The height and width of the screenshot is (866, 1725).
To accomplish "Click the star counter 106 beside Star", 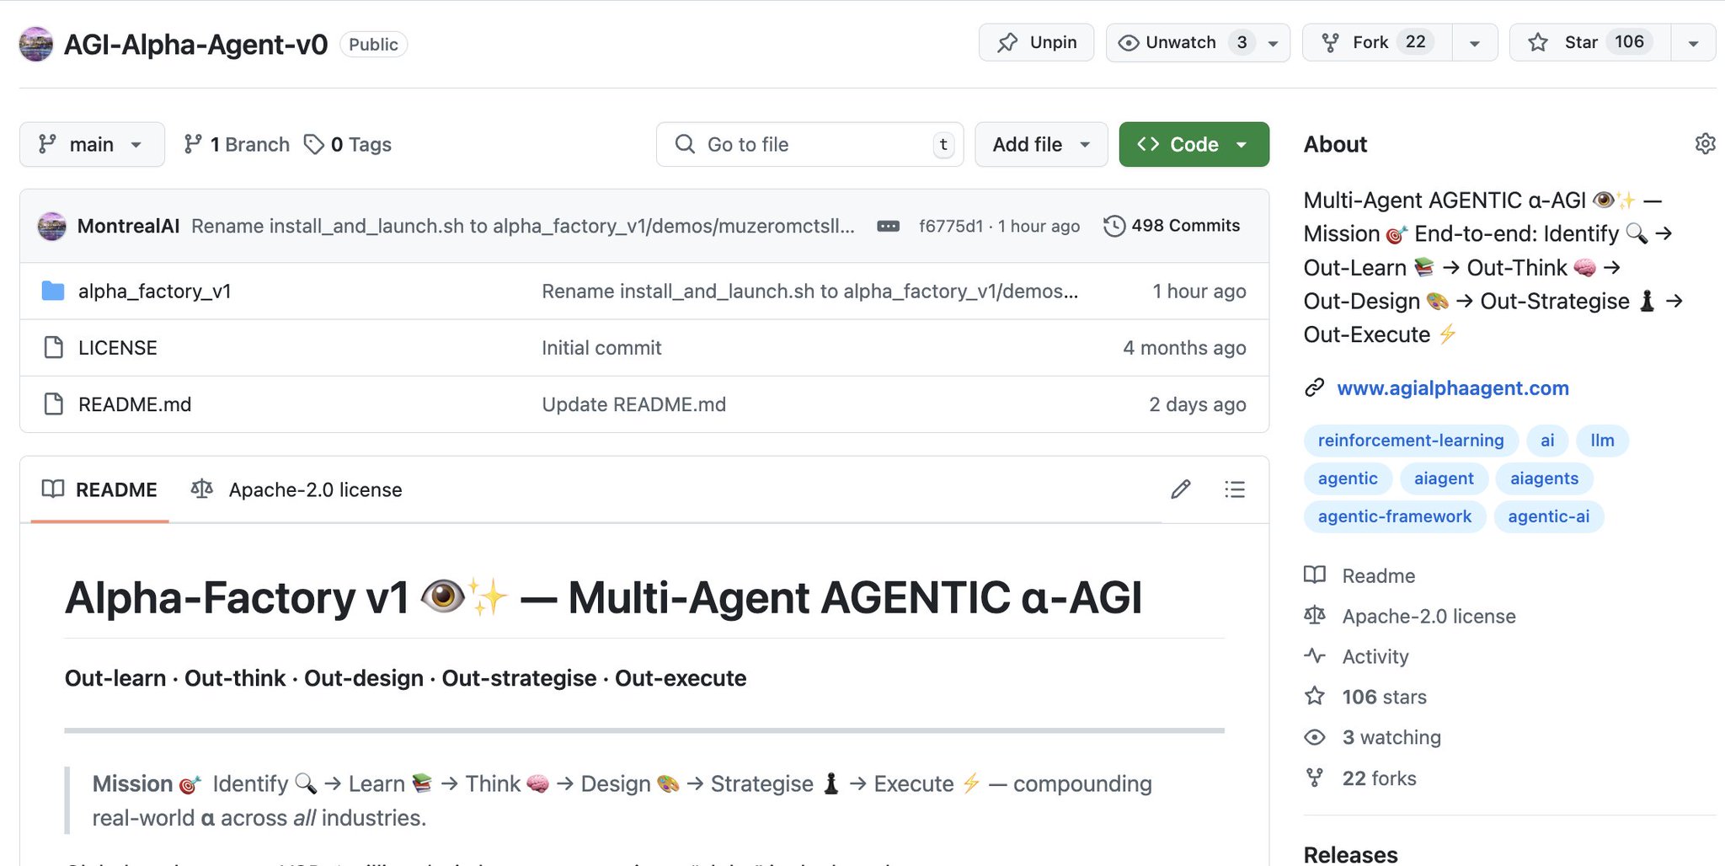I will pos(1629,42).
